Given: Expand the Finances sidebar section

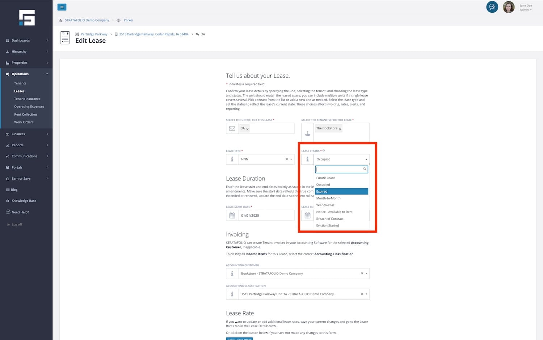Looking at the screenshot, I should coord(26,134).
